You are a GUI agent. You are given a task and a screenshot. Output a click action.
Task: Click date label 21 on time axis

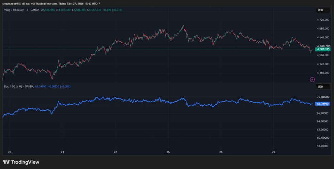pyautogui.click(x=62, y=152)
